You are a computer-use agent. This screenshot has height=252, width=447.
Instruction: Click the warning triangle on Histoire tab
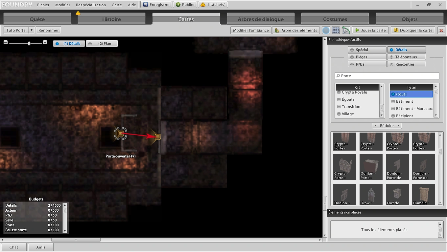[78, 13]
